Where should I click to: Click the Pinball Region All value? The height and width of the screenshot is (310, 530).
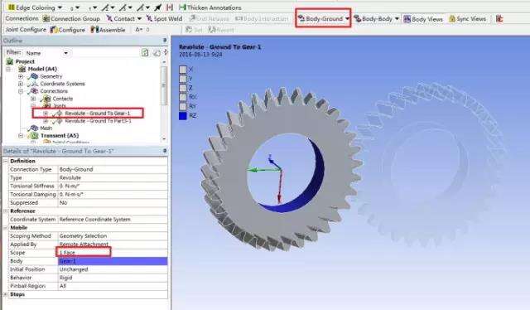point(113,286)
